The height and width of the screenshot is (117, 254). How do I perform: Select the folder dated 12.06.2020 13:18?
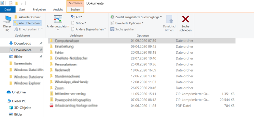[x=142, y=76]
